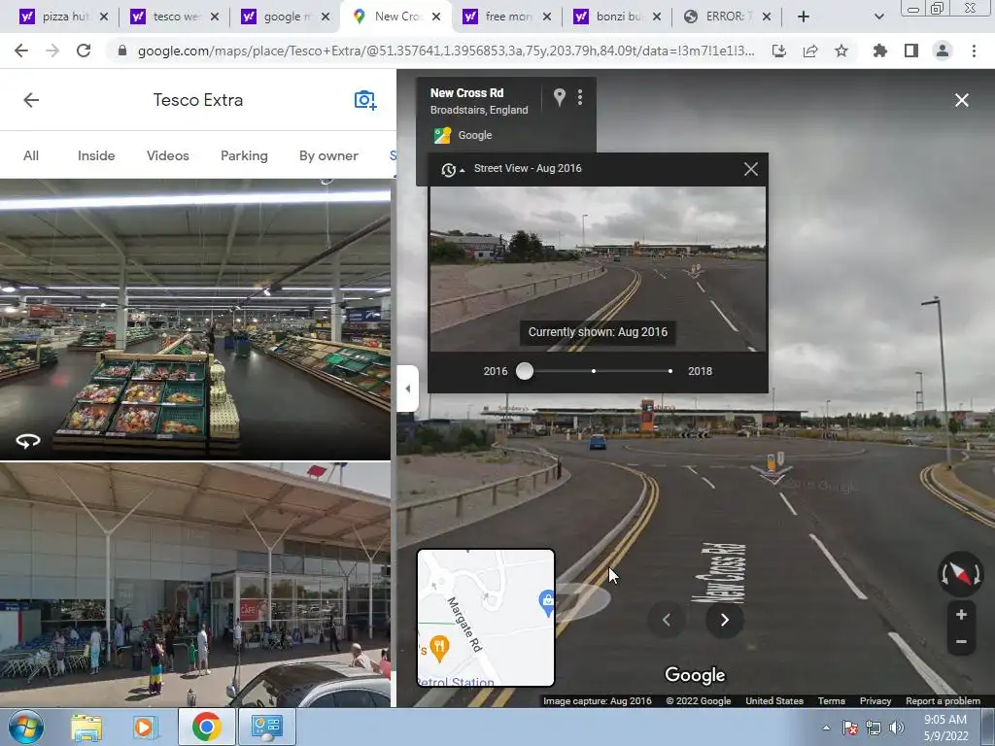Switch to the ERROR tab
995x746 pixels.
click(721, 17)
